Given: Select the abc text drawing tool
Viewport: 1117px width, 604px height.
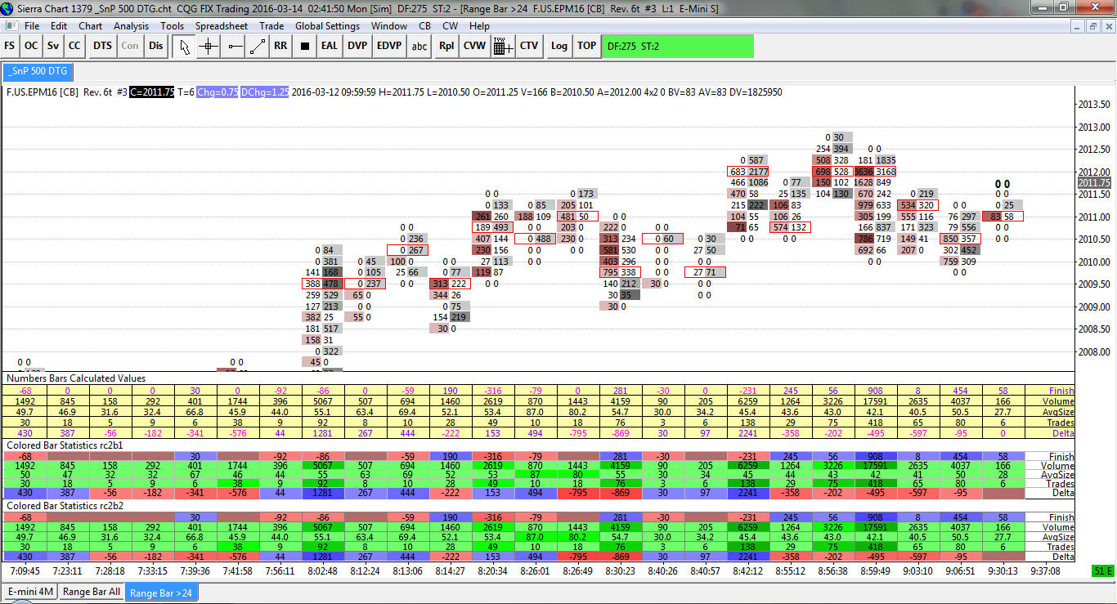Looking at the screenshot, I should coord(419,46).
